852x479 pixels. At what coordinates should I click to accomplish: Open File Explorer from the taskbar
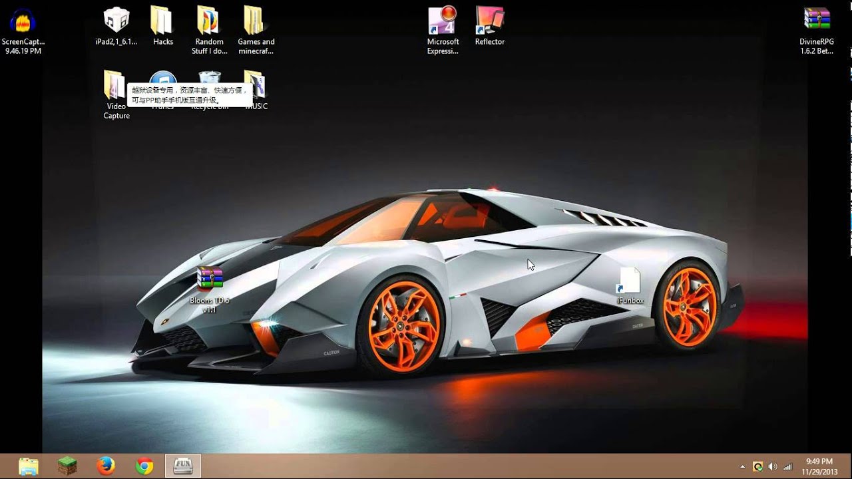[x=28, y=466]
